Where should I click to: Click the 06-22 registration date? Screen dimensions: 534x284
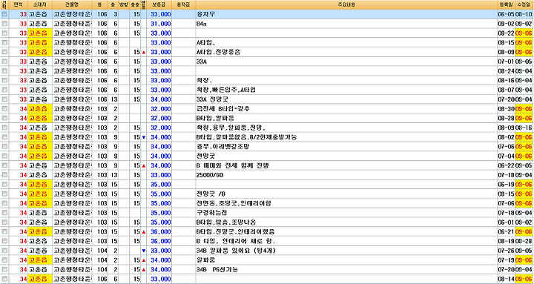coord(507,165)
